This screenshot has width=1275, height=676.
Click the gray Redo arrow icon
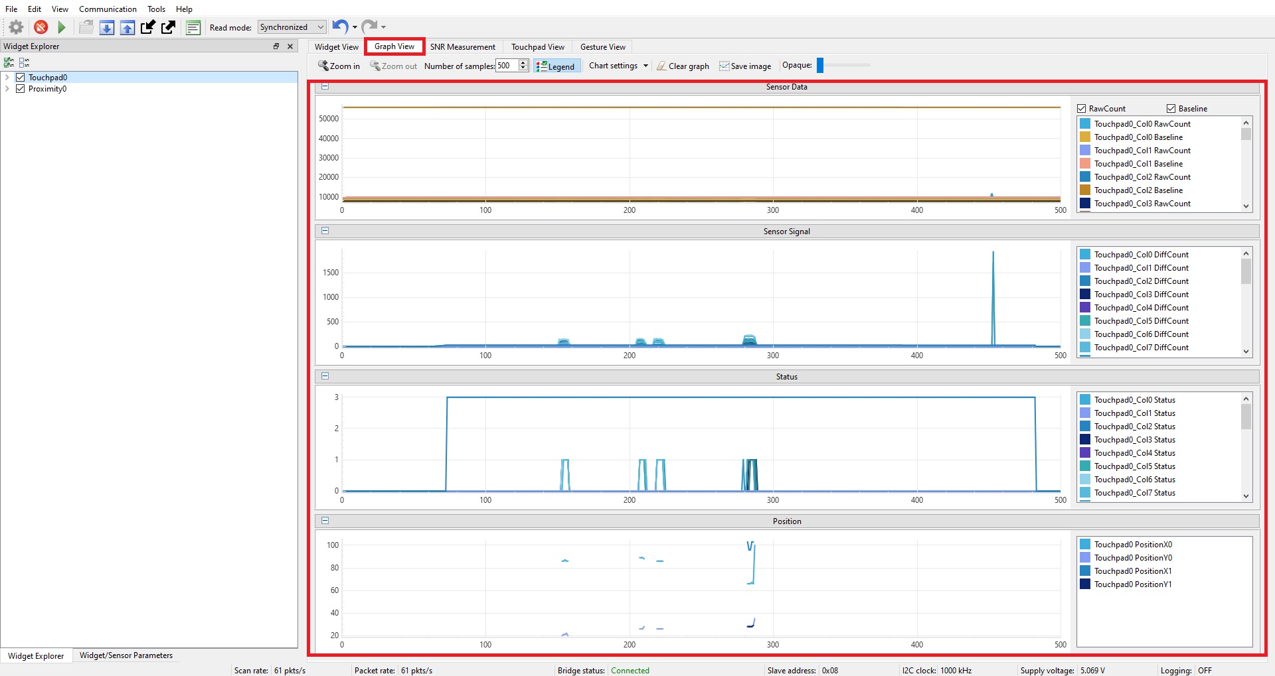coord(369,27)
